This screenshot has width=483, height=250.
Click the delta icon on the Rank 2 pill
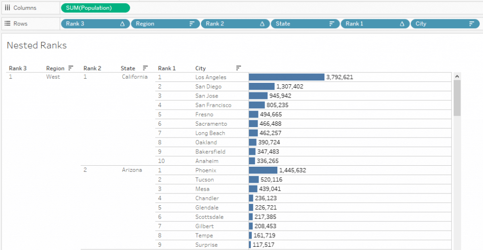pos(262,24)
